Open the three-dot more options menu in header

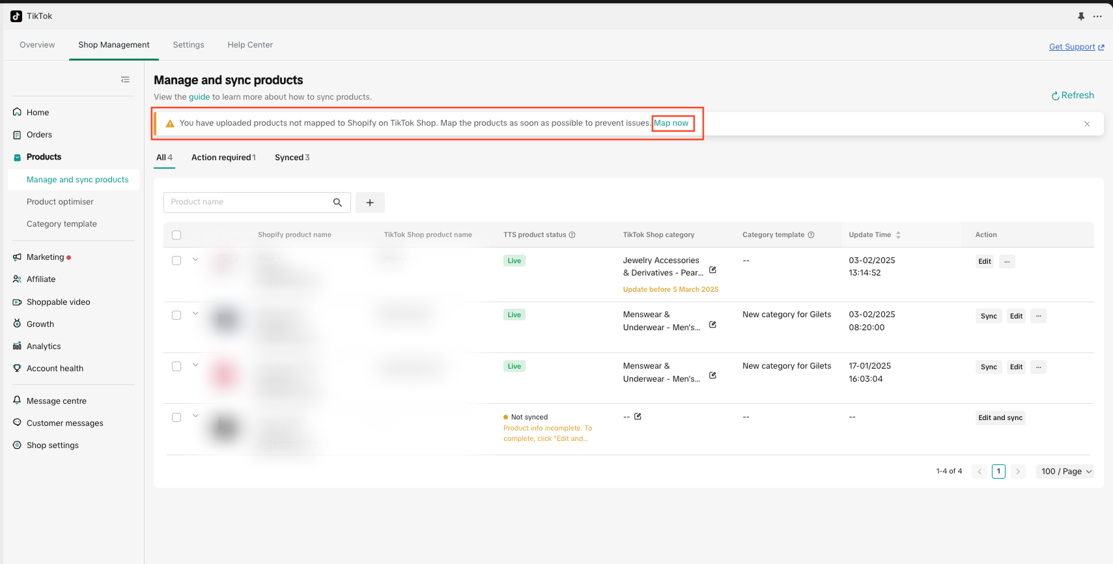1097,16
